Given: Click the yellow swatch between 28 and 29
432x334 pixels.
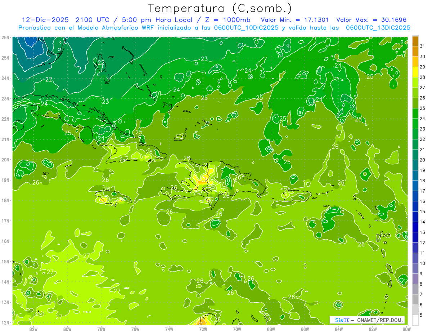Looking at the screenshot, I should [x=415, y=72].
